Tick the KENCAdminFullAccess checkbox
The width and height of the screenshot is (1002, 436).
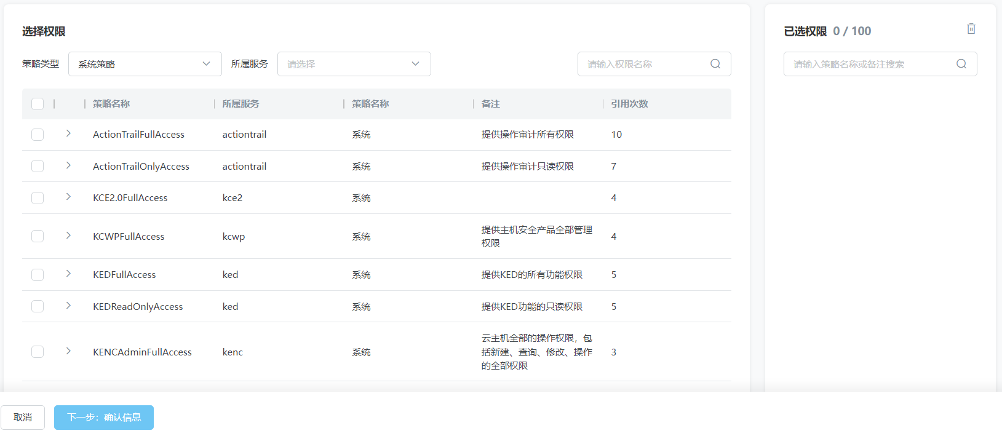[x=38, y=352]
